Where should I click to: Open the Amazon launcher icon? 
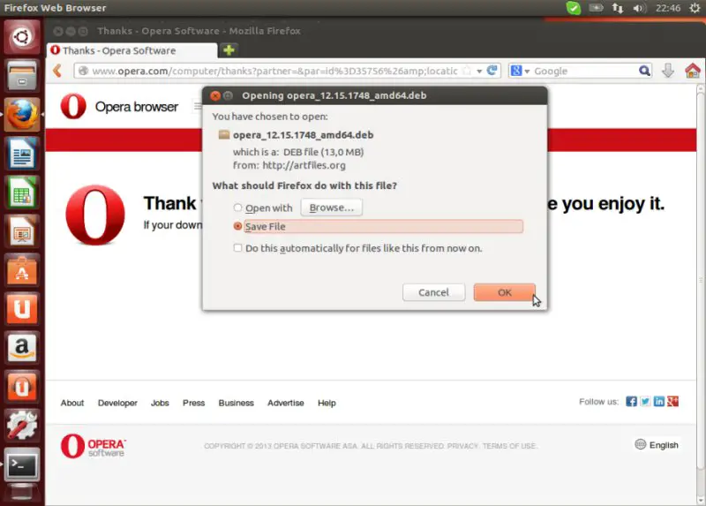[21, 347]
